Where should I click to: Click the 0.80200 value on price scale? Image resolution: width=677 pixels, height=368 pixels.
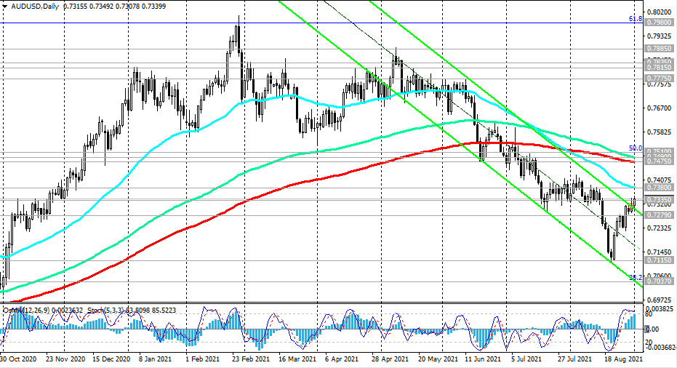(x=660, y=12)
